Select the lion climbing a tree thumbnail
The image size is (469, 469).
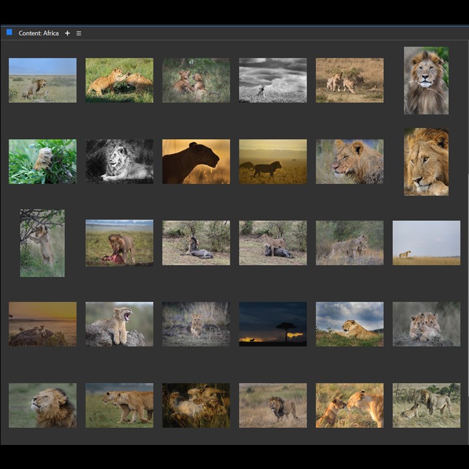click(x=42, y=242)
